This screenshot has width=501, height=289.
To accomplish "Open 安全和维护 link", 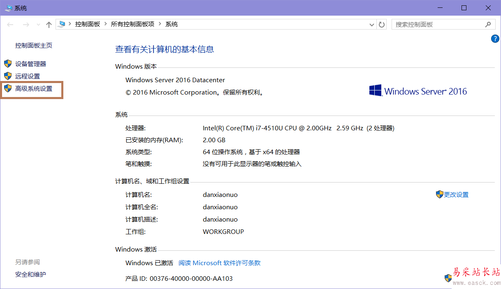I will tap(31, 274).
